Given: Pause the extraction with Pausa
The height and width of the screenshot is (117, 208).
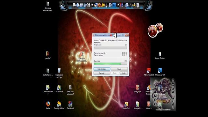Looking at the screenshot, I should [119, 69].
